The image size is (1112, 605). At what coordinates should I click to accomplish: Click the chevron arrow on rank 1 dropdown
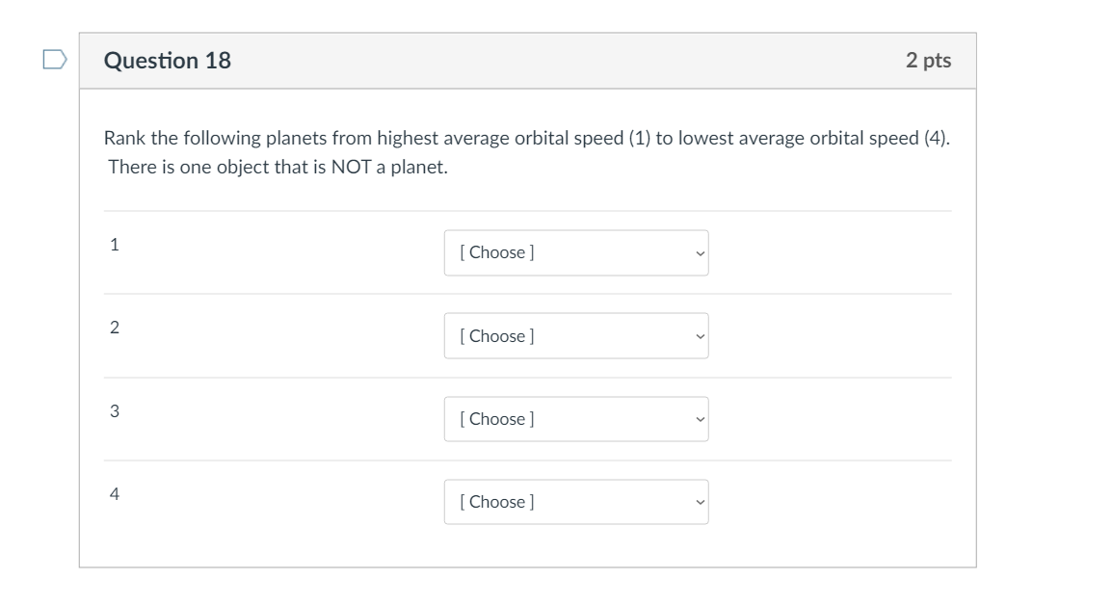click(x=699, y=253)
